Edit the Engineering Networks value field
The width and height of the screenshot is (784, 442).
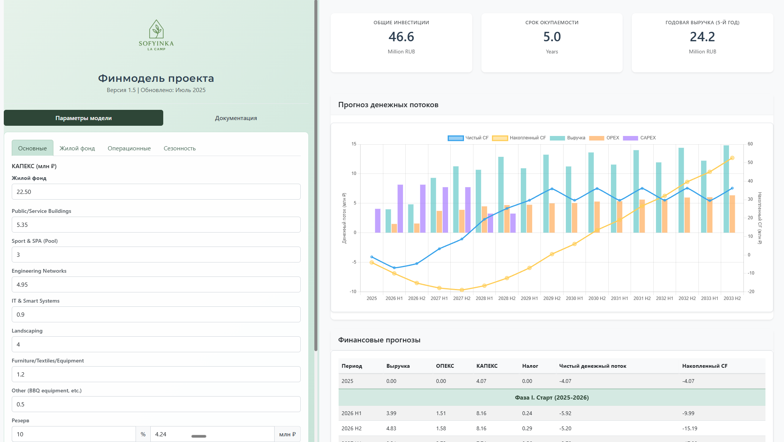point(156,284)
